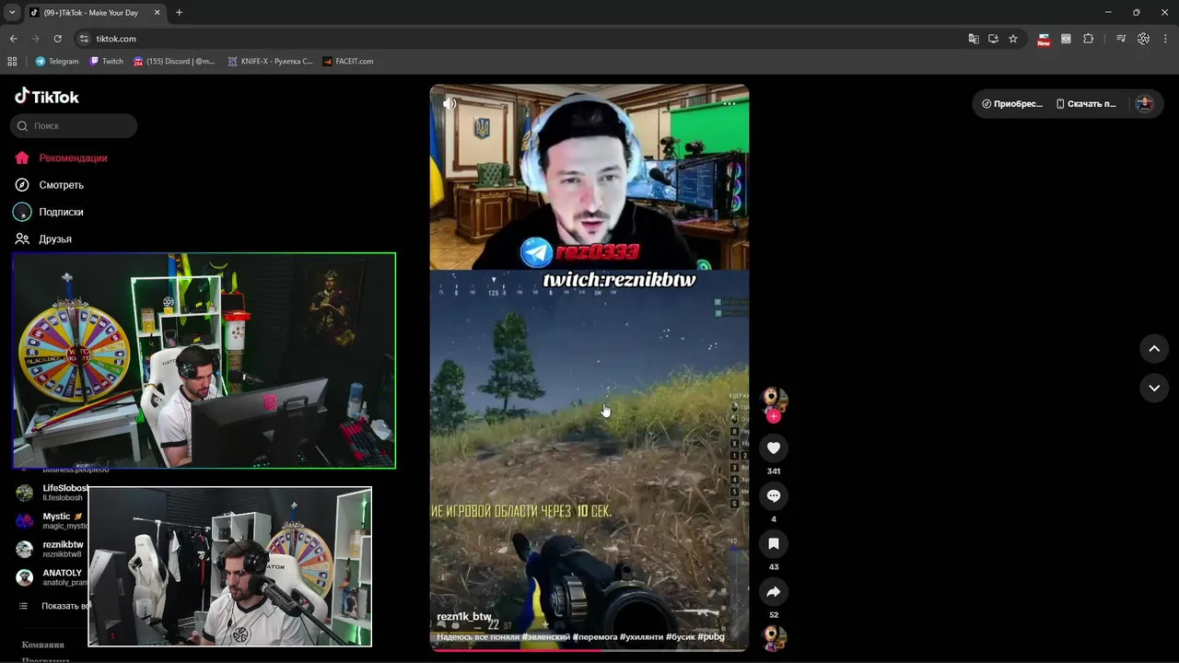
Task: Click the #pubg hashtag
Action: [x=711, y=636]
